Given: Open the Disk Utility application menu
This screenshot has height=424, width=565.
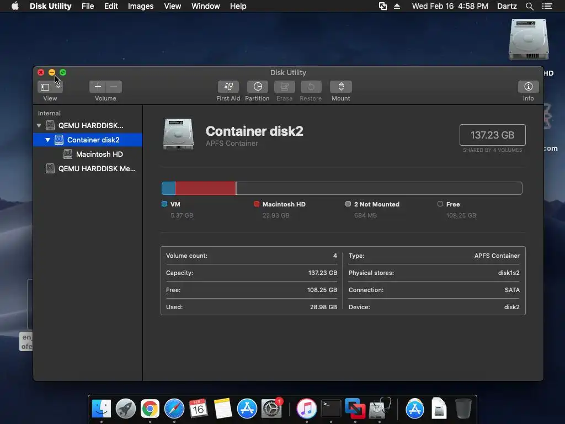Looking at the screenshot, I should [50, 6].
